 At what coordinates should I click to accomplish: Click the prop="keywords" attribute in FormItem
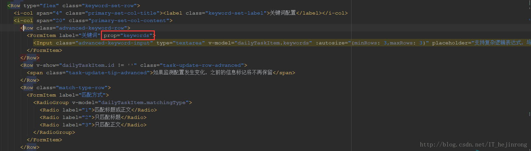point(128,35)
